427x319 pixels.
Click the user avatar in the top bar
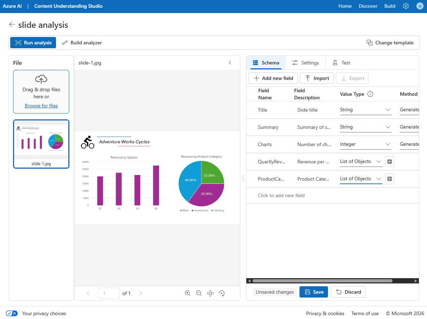[x=420, y=6]
